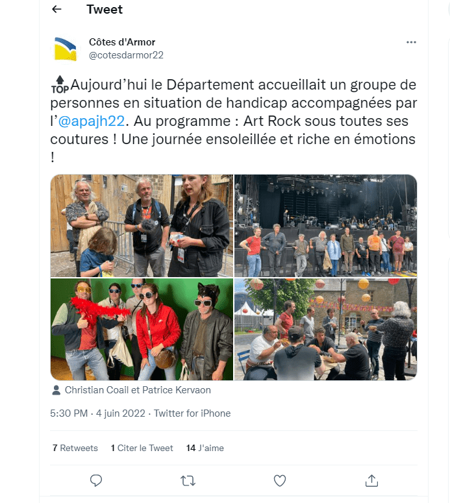Open tagged people Christian Coail et Patrice Kervaon
Screen dimensions: 450x503
point(138,390)
